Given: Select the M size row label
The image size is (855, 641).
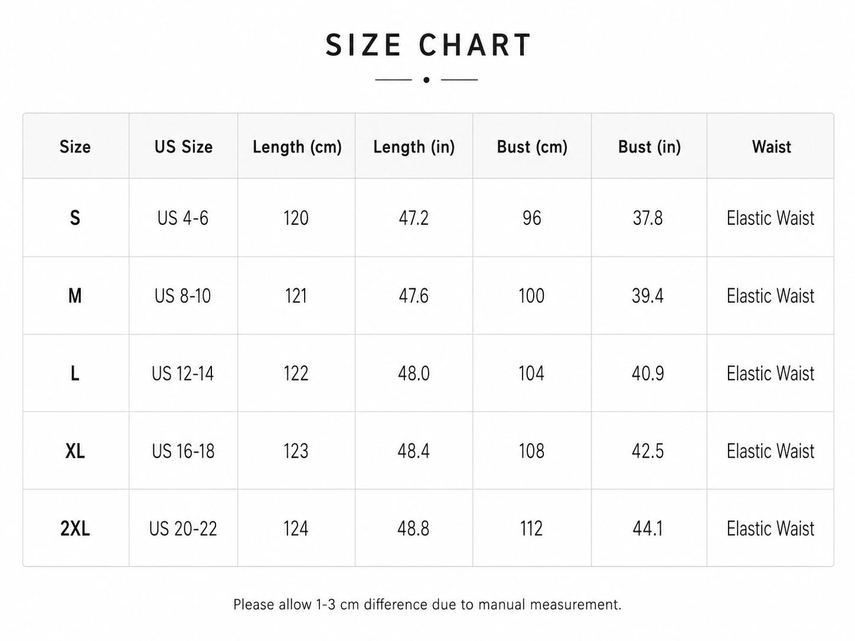Looking at the screenshot, I should coord(75,296).
